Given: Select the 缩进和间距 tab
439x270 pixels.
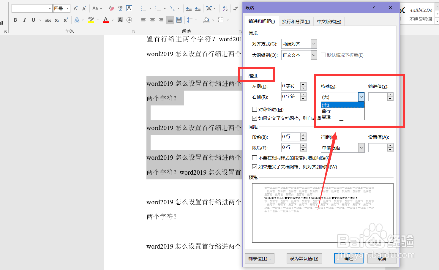Looking at the screenshot, I should [x=262, y=21].
